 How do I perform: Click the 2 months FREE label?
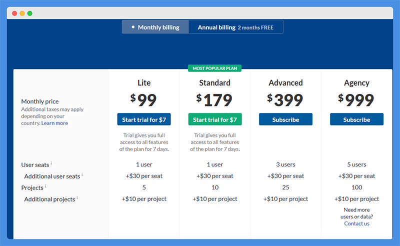tap(255, 27)
